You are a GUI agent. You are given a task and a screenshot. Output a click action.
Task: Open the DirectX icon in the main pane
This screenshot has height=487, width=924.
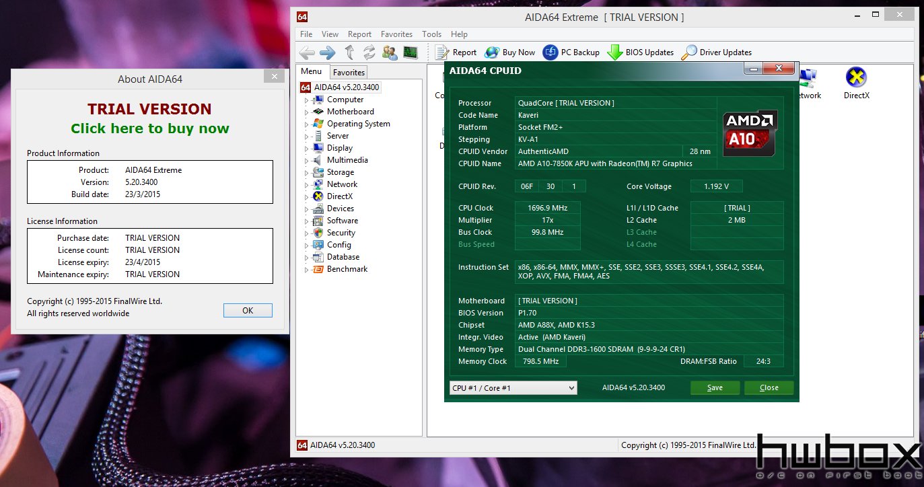[x=856, y=83]
